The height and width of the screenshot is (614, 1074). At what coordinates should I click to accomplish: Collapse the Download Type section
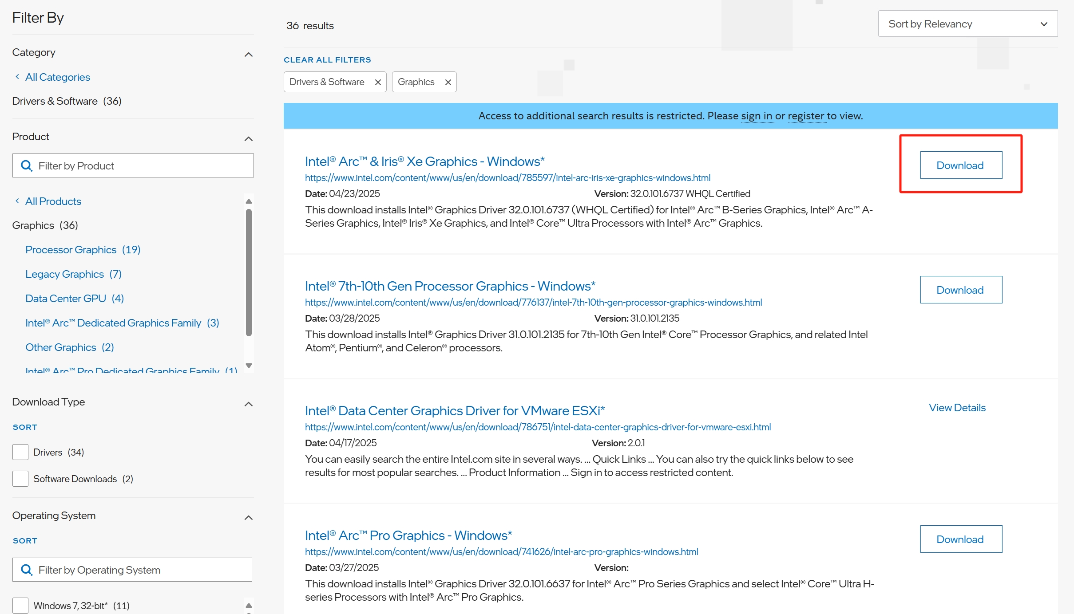tap(249, 404)
